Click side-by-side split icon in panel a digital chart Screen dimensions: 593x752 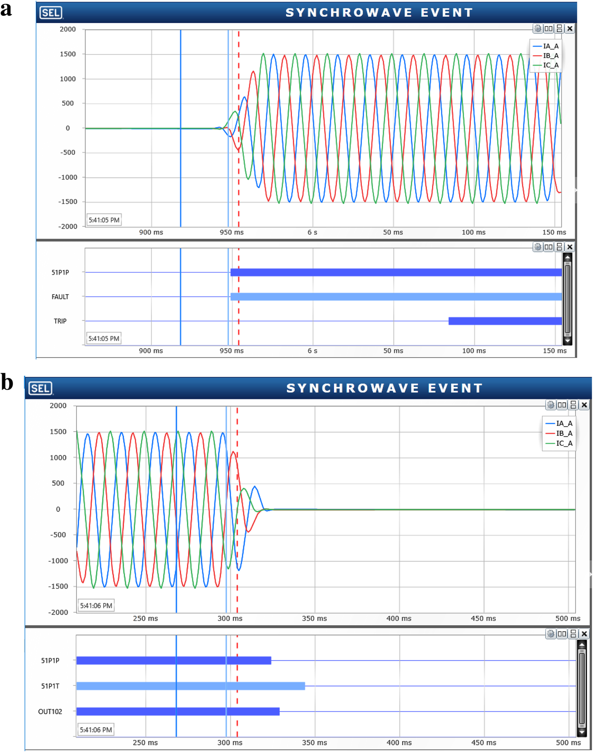coord(549,247)
